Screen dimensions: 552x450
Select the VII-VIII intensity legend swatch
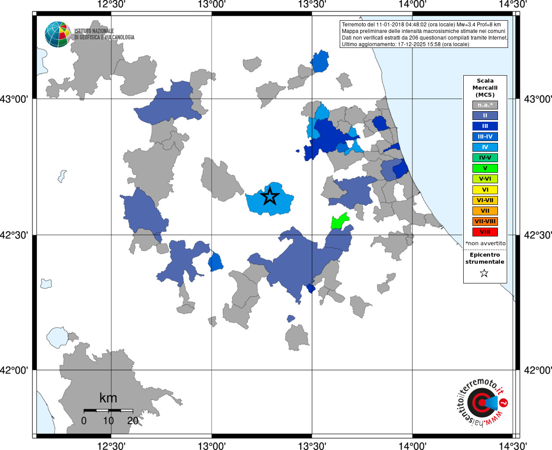point(485,221)
